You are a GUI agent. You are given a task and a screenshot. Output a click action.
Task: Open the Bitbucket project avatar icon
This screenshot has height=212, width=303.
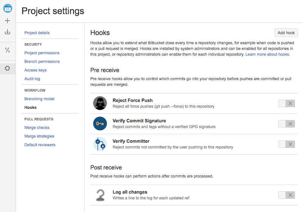[x=8, y=8]
